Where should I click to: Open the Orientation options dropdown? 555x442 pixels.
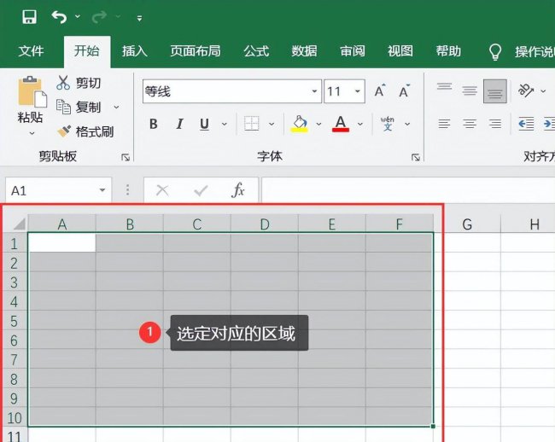pyautogui.click(x=543, y=91)
